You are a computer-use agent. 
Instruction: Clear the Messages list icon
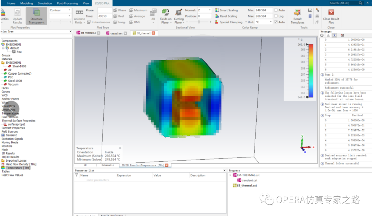pos(342,35)
